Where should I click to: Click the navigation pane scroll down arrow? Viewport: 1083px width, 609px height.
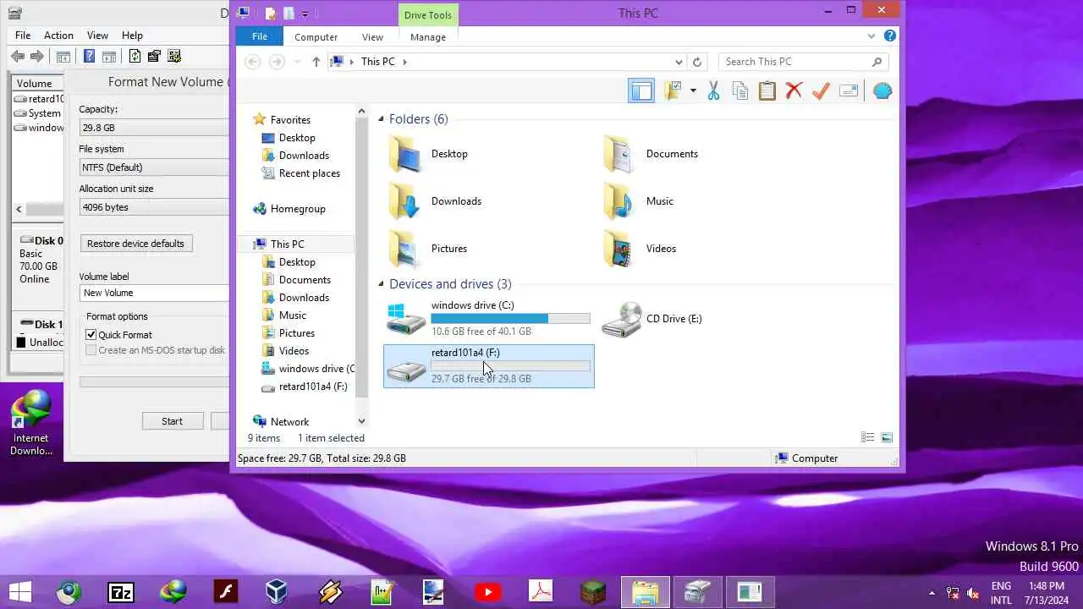pyautogui.click(x=361, y=421)
